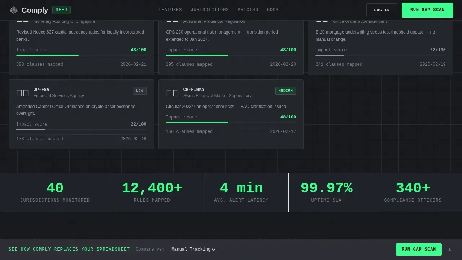This screenshot has height=260, width=462.
Task: Open the Jurisdictions nav item
Action: click(210, 10)
